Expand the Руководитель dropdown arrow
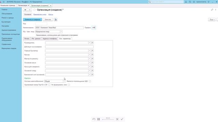The width and height of the screenshot is (218, 122). pos(90,43)
